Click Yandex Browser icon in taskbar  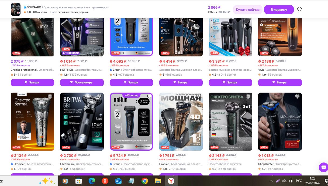click(171, 181)
